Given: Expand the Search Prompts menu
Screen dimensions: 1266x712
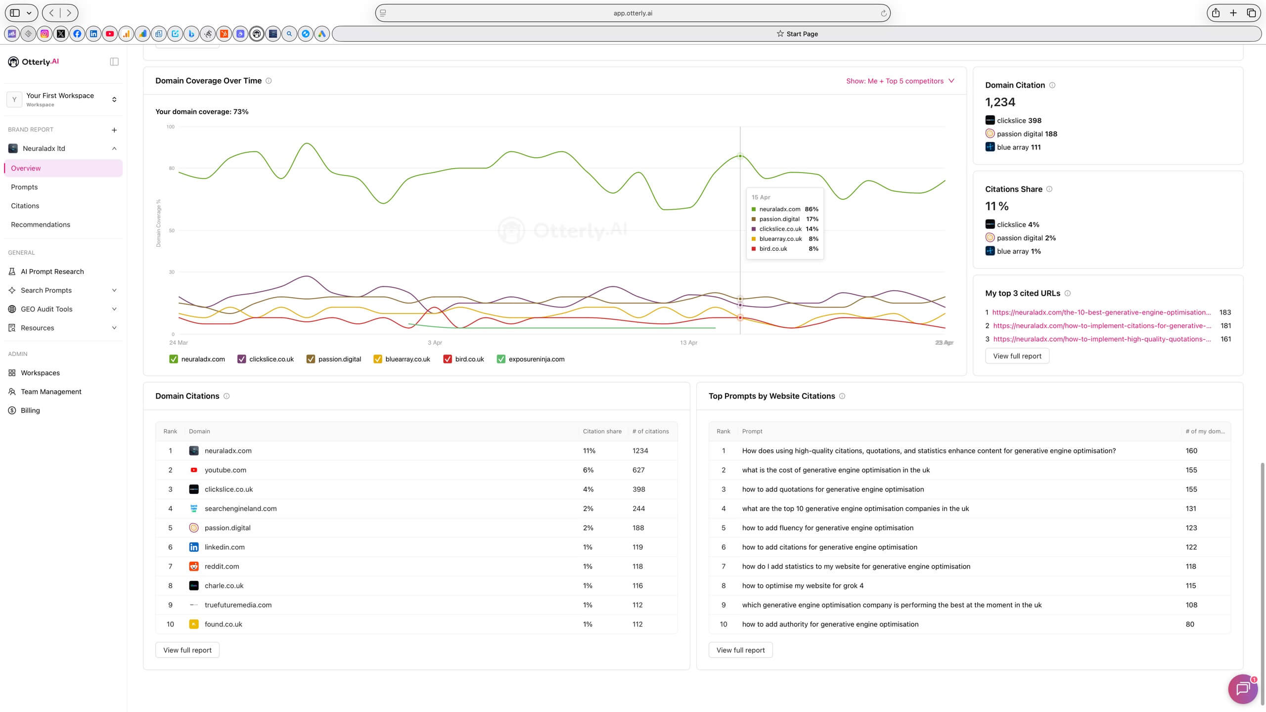Looking at the screenshot, I should (x=114, y=290).
